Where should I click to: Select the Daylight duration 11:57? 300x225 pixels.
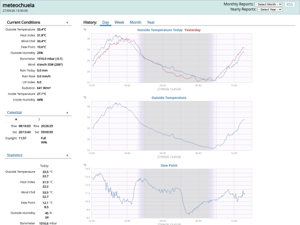(22, 138)
